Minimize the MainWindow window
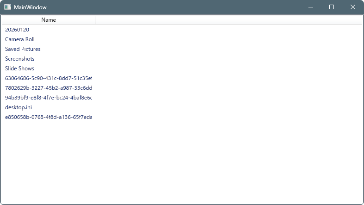The image size is (364, 205). point(310,7)
